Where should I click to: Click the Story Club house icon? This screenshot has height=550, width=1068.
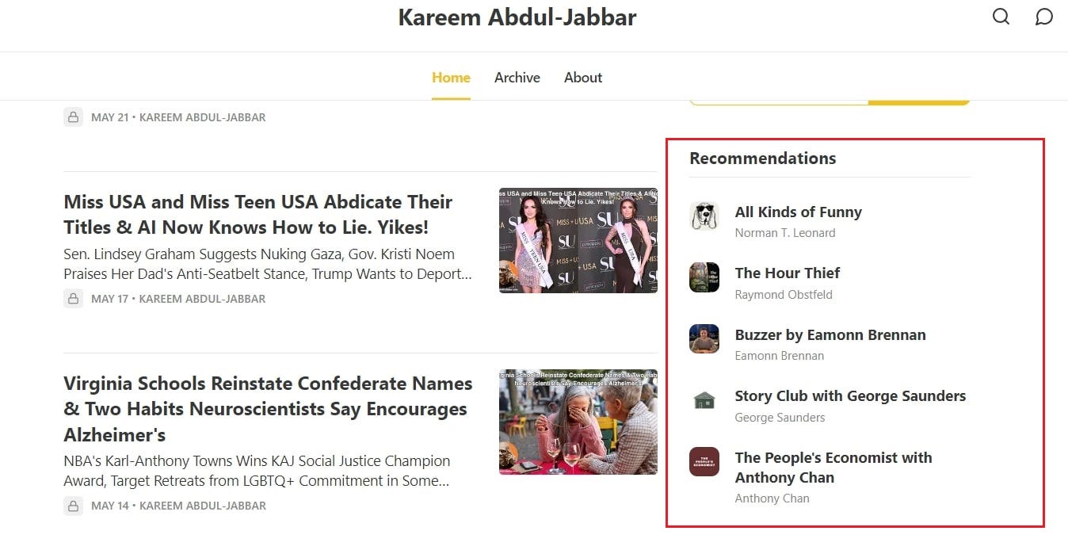pos(704,400)
